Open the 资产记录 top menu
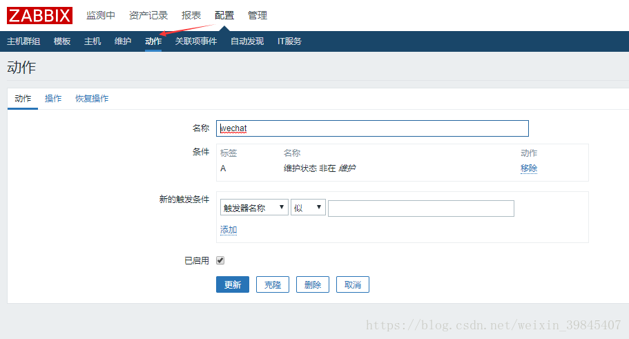629x339 pixels. 148,15
